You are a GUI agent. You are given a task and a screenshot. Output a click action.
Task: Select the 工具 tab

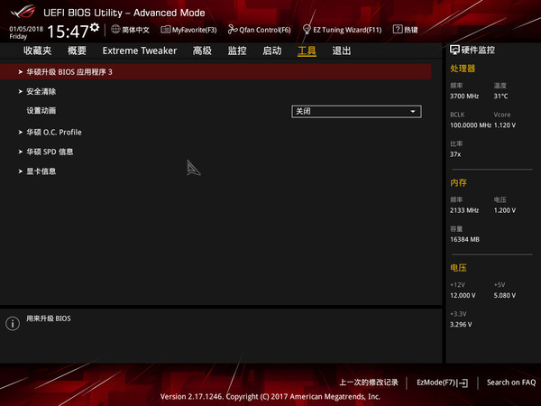[307, 51]
